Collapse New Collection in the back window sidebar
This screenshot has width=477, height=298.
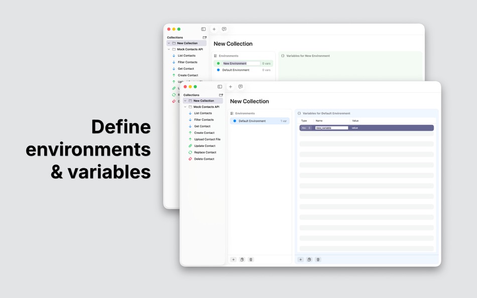[x=169, y=43]
